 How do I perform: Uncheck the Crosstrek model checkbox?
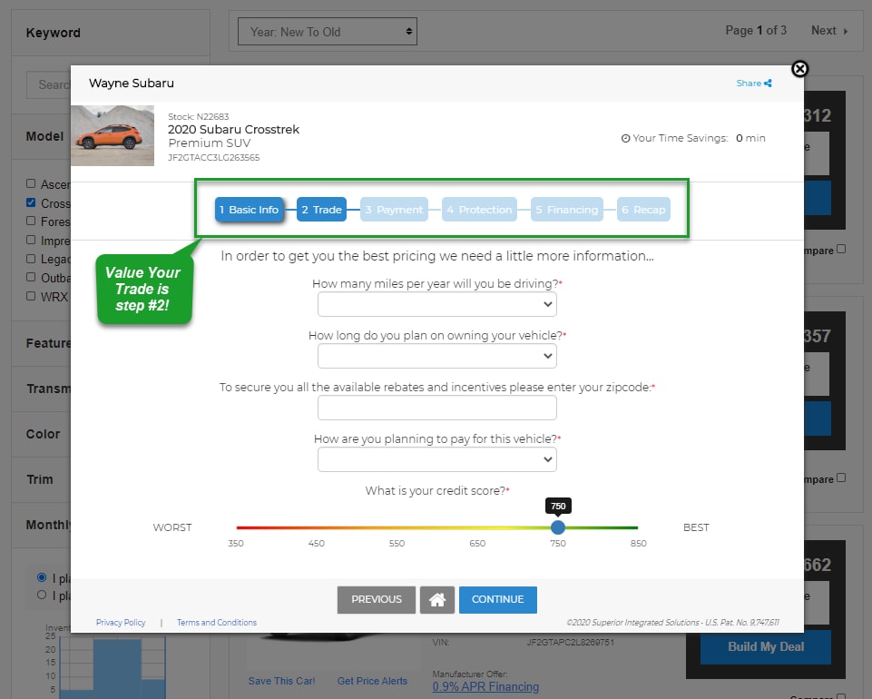(x=31, y=202)
